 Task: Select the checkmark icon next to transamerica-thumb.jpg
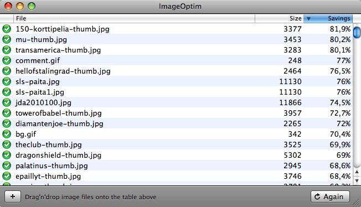pyautogui.click(x=7, y=50)
